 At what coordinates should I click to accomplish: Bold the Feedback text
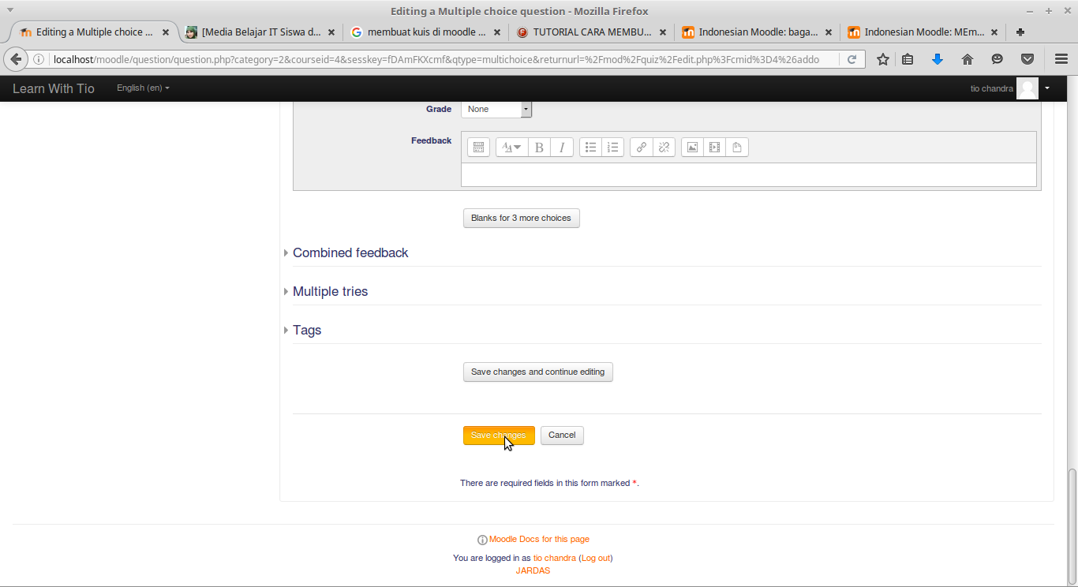tap(538, 147)
